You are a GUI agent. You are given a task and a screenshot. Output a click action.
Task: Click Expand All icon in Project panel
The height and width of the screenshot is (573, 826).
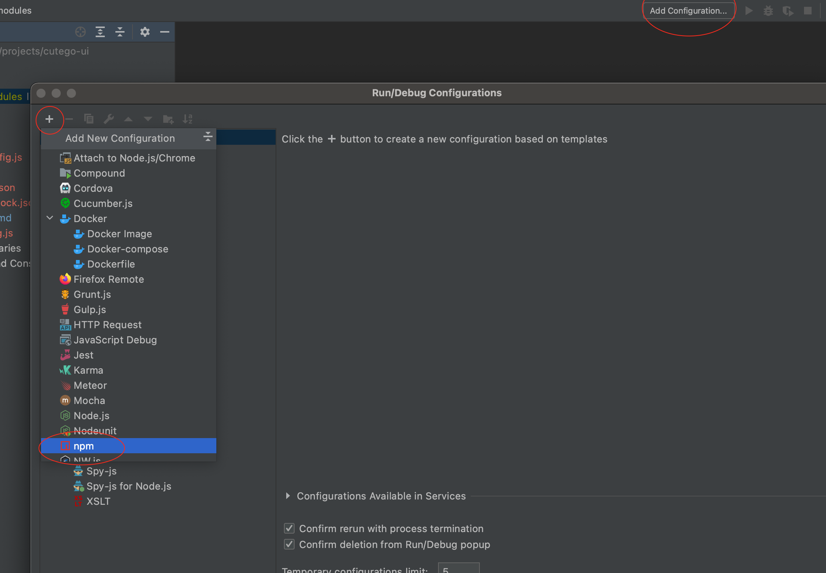click(100, 32)
